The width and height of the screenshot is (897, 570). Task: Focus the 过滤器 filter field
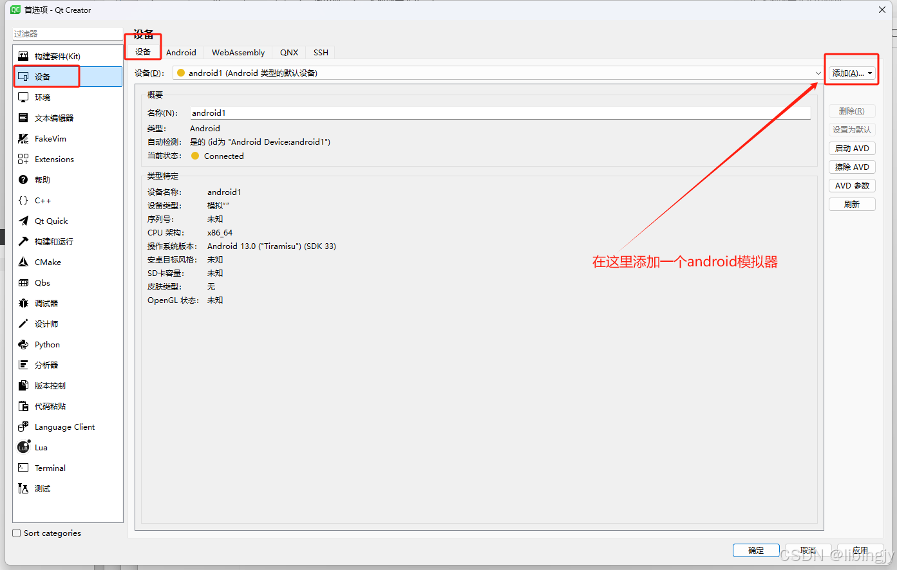point(68,33)
